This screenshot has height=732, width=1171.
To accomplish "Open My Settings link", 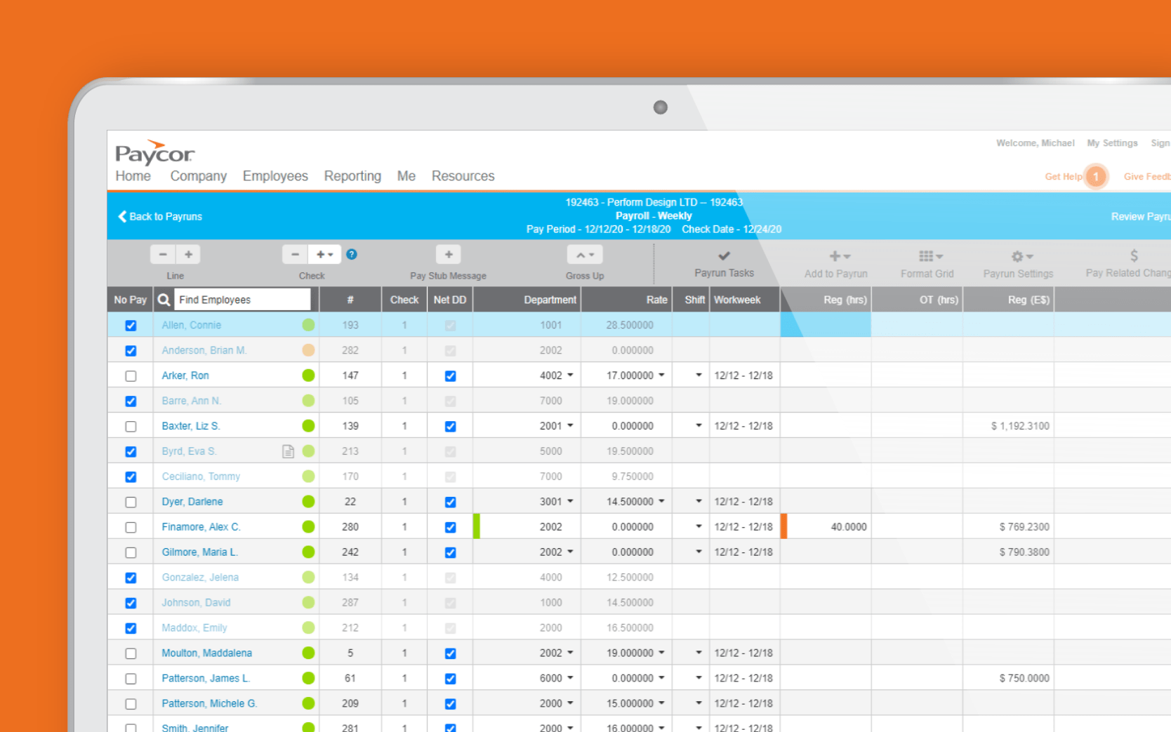I will (1112, 143).
